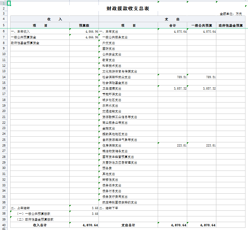Image resolution: width=248 pixels, height=230 pixels.
Task: Select the row 40 header
Action: coord(3,225)
